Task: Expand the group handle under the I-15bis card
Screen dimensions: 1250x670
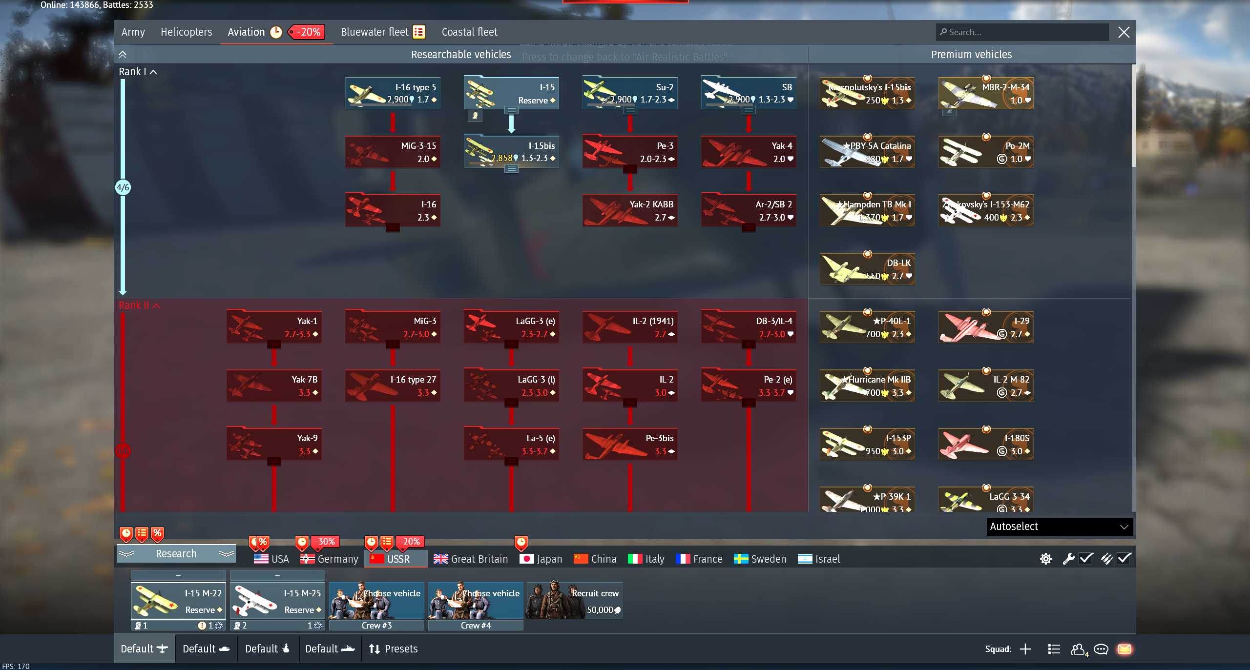Action: click(511, 169)
